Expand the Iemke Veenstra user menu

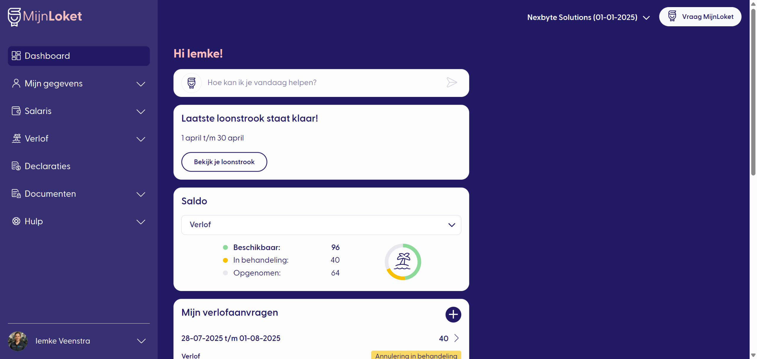141,341
